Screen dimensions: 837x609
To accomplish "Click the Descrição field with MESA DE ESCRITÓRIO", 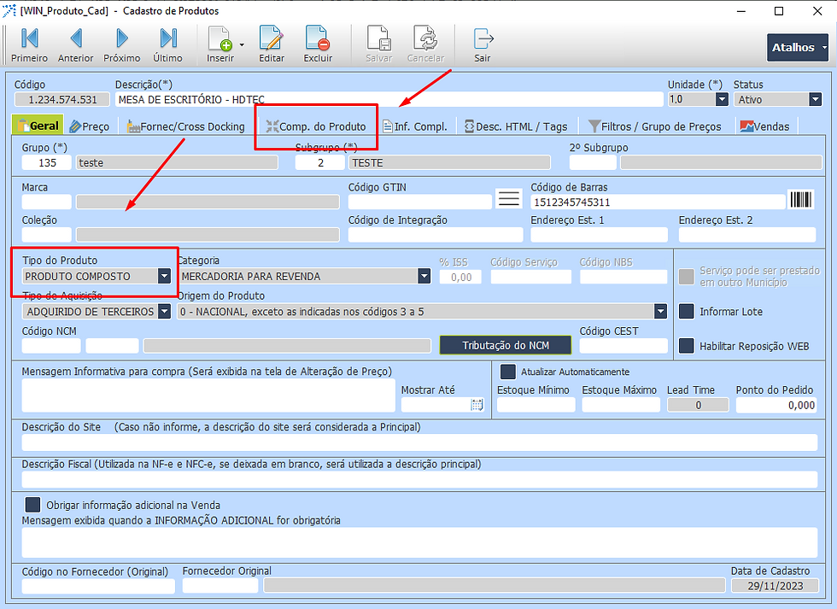I will [389, 99].
